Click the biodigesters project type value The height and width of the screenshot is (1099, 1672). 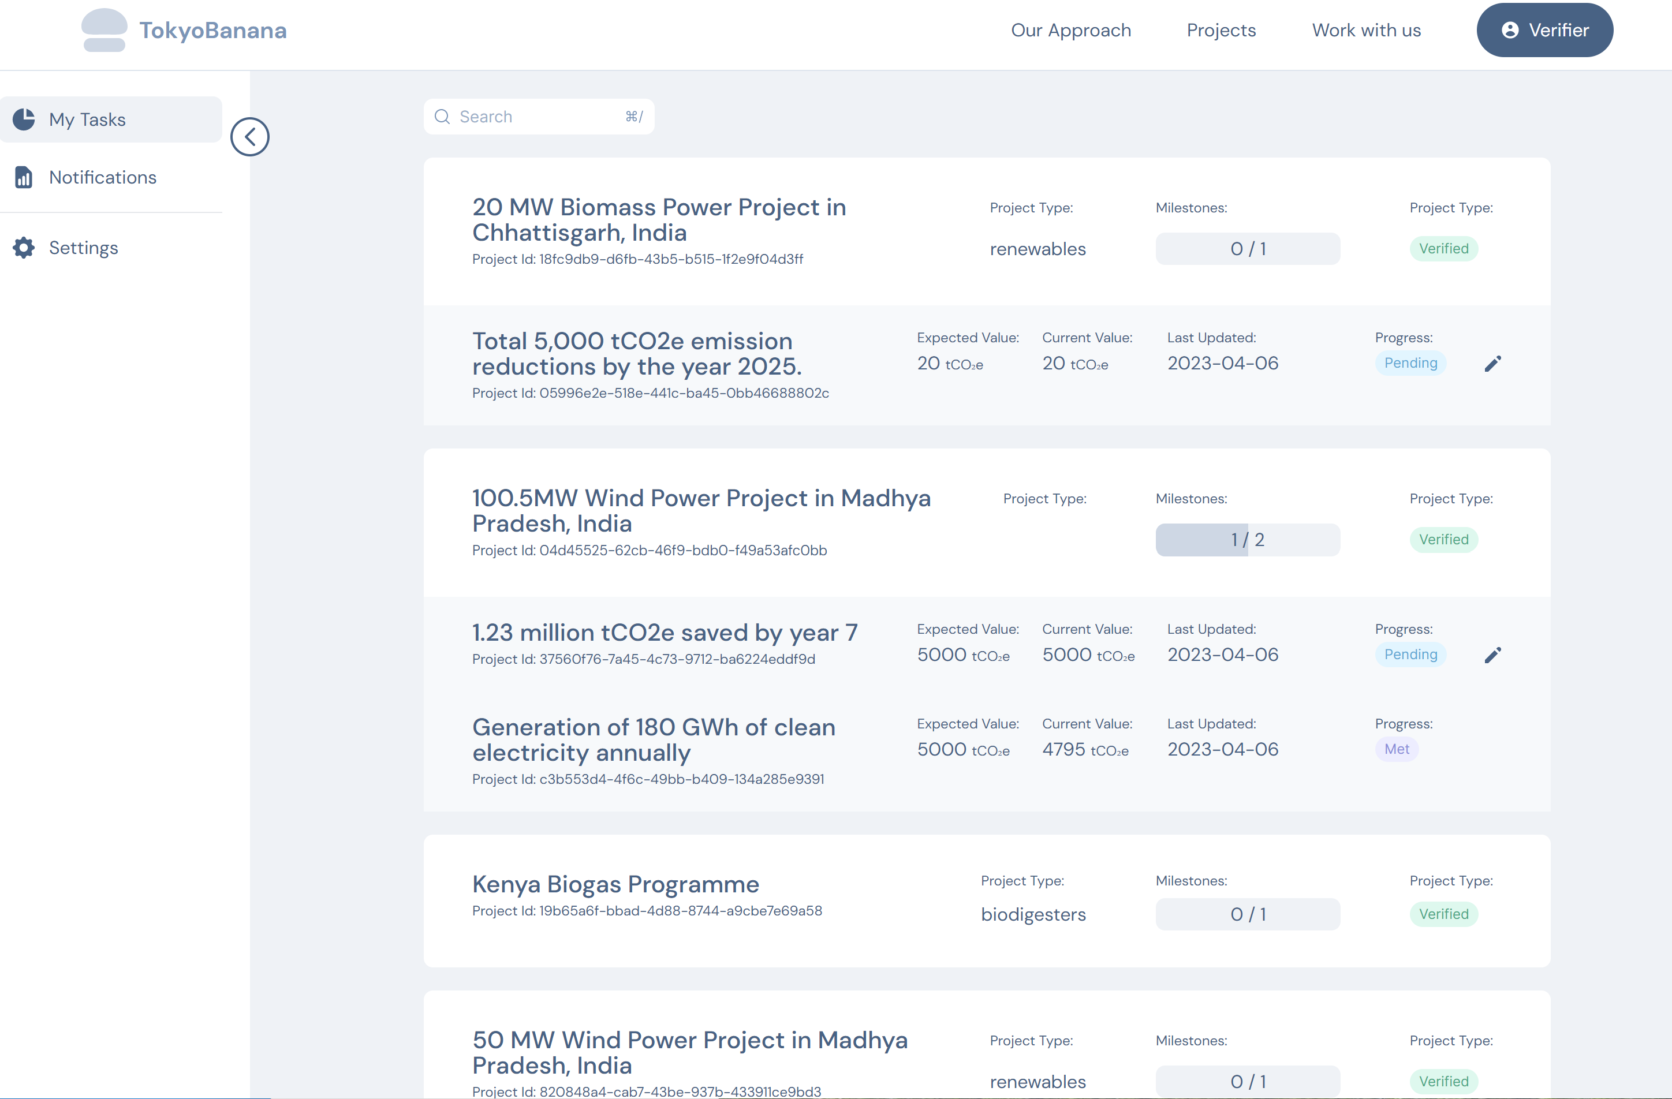click(1033, 914)
